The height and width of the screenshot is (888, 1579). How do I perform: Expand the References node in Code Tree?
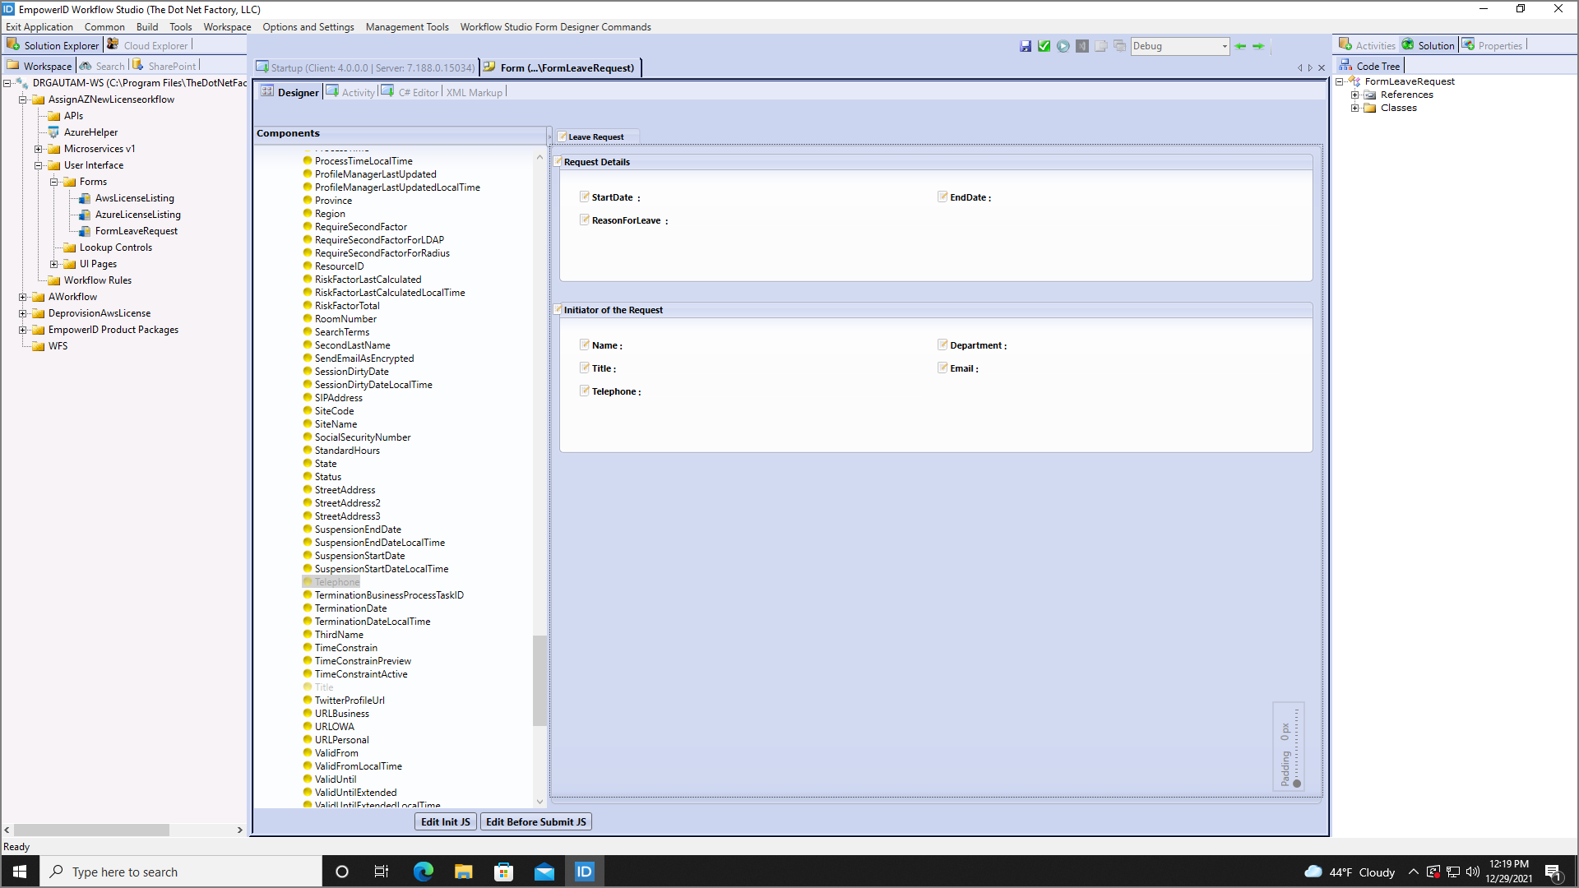point(1356,94)
